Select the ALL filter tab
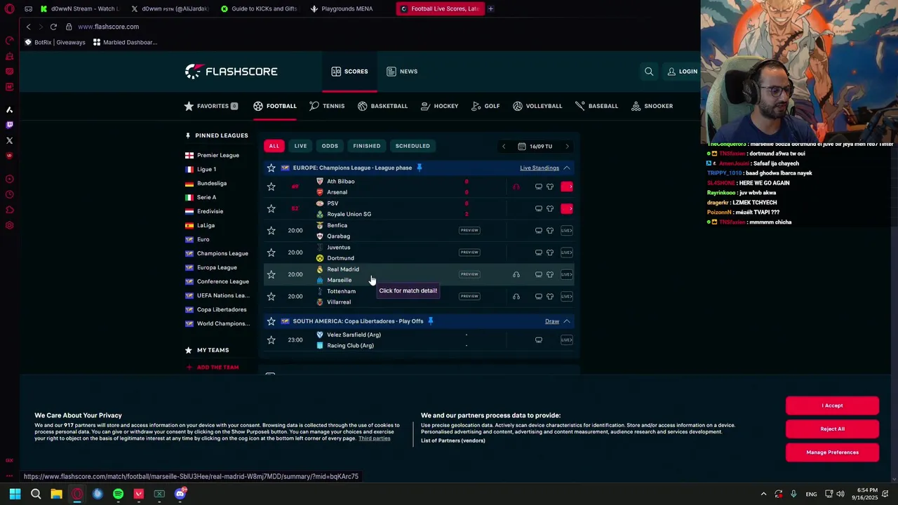This screenshot has width=898, height=505. click(x=274, y=146)
